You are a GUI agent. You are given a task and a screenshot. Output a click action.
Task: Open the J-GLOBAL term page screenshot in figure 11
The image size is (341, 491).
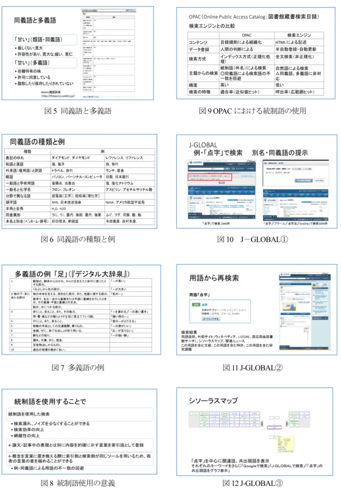point(305,312)
